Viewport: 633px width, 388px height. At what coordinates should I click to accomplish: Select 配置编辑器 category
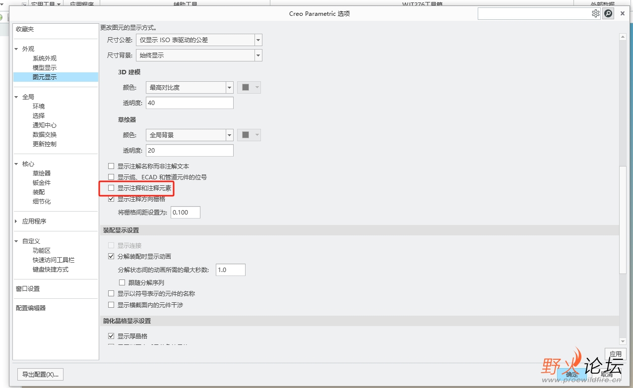[x=31, y=308]
